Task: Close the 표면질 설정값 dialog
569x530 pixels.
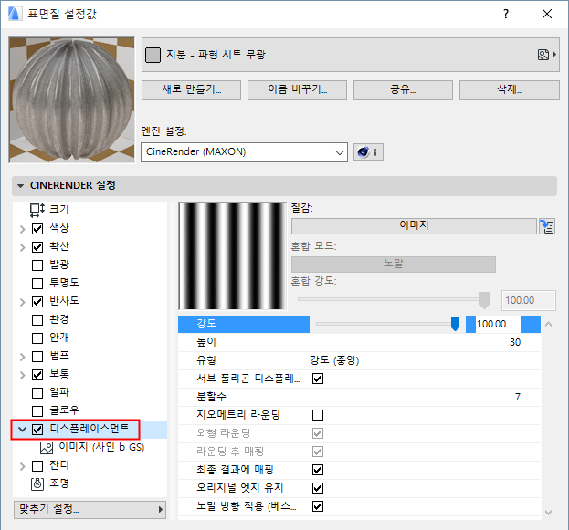Action: click(547, 14)
